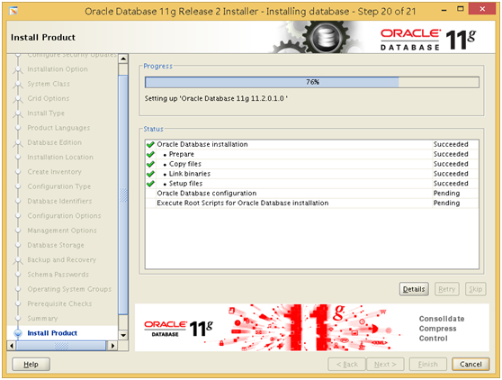The height and width of the screenshot is (380, 502).
Task: Select Backup and Recovery step in sidebar
Action: pos(61,260)
